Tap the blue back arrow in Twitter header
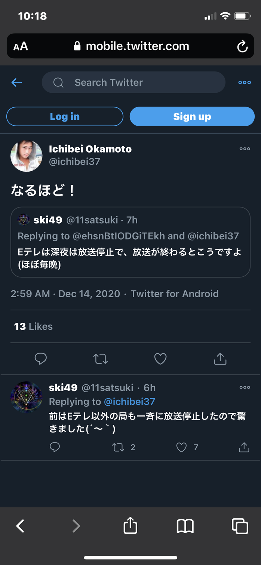The width and height of the screenshot is (261, 565). point(17,83)
